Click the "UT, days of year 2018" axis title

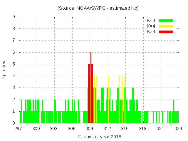click(98, 137)
